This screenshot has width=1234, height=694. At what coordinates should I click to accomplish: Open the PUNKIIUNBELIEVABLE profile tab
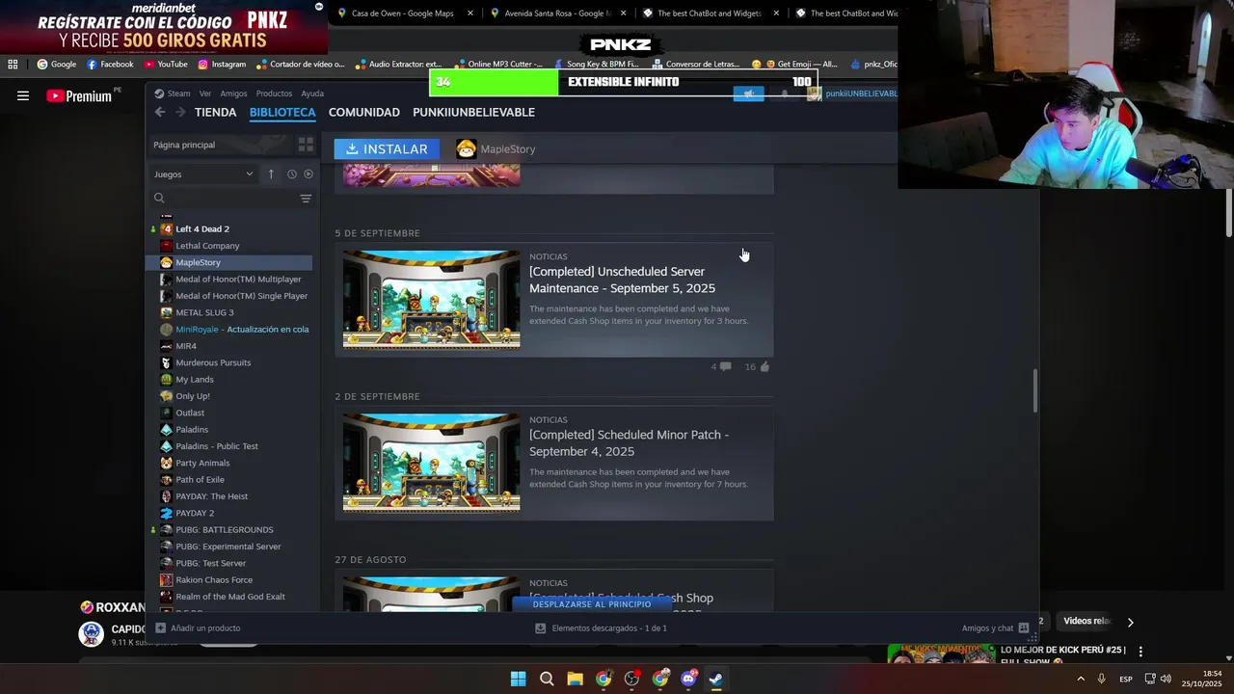473,113
